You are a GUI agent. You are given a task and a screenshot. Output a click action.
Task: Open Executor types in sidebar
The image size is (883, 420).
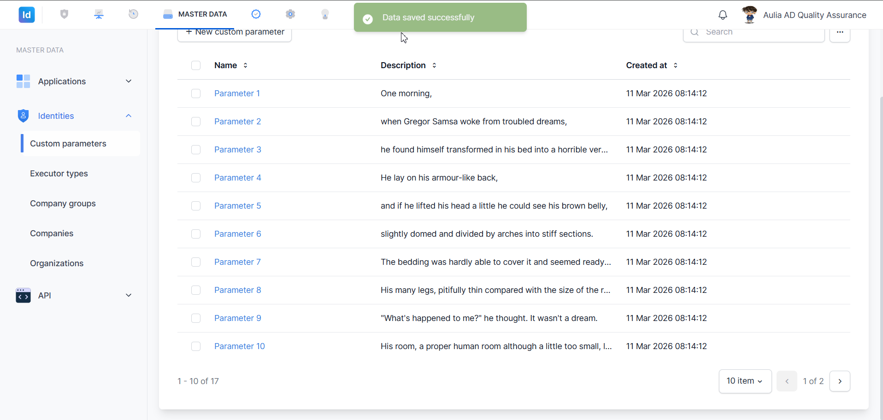pyautogui.click(x=59, y=174)
